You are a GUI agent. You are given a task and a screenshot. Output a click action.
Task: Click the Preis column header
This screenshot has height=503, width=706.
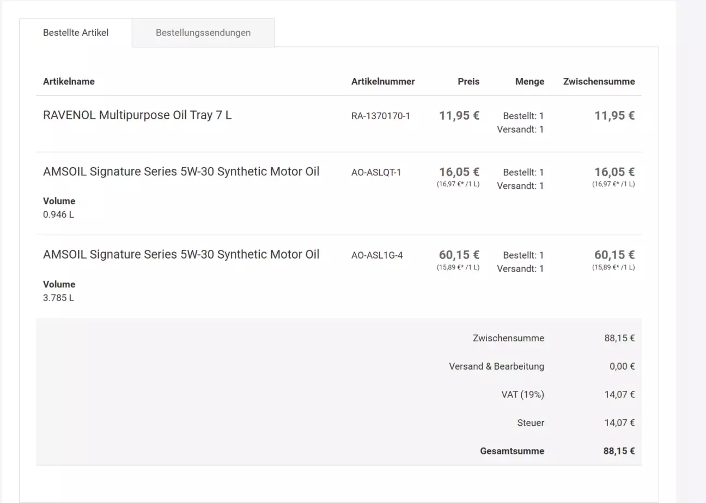coord(468,82)
